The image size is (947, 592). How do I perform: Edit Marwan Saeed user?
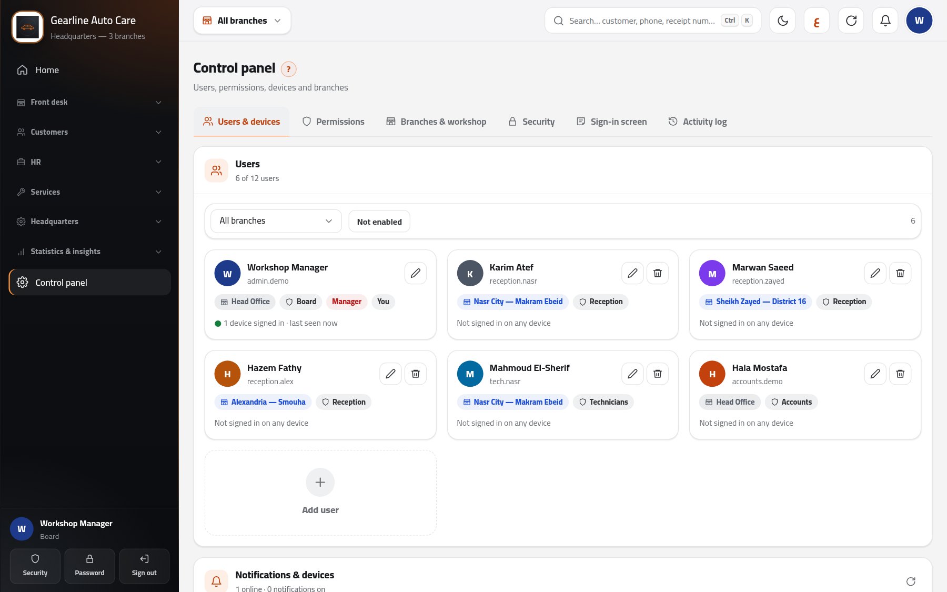click(x=875, y=273)
